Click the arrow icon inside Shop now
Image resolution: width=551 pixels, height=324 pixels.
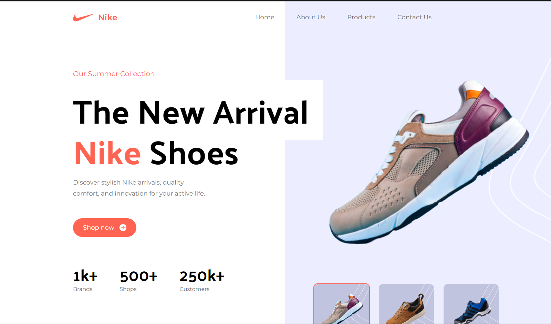123,228
